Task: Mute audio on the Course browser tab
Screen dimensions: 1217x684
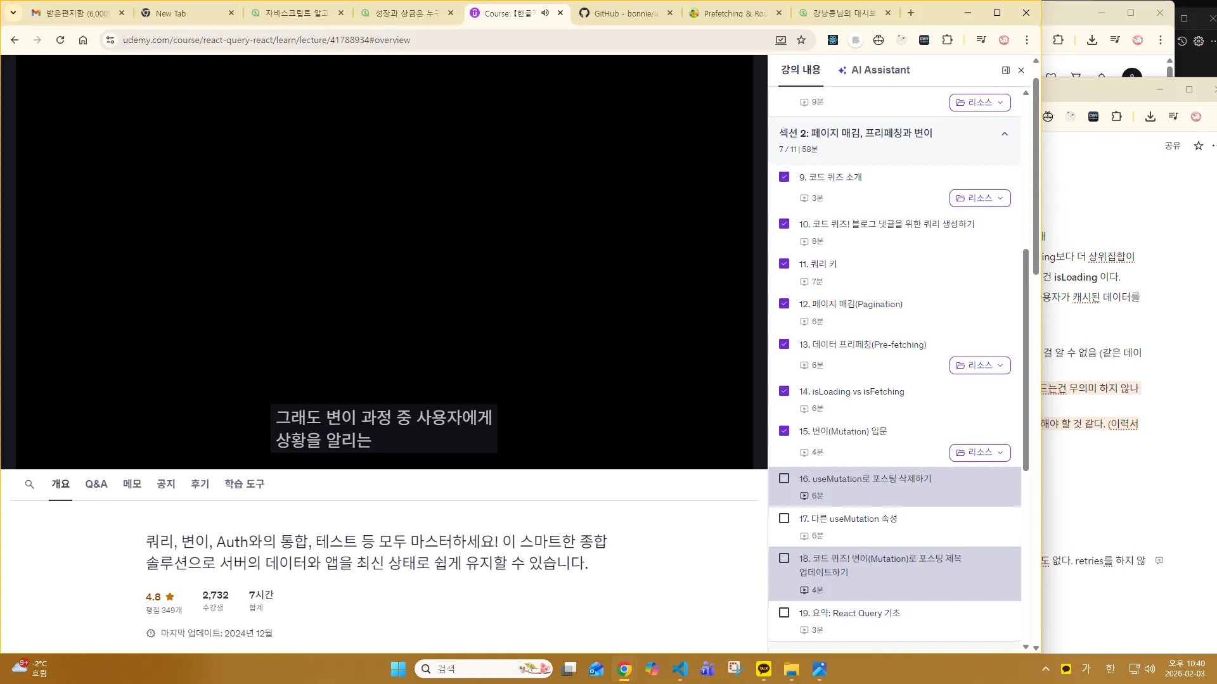Action: click(x=544, y=13)
